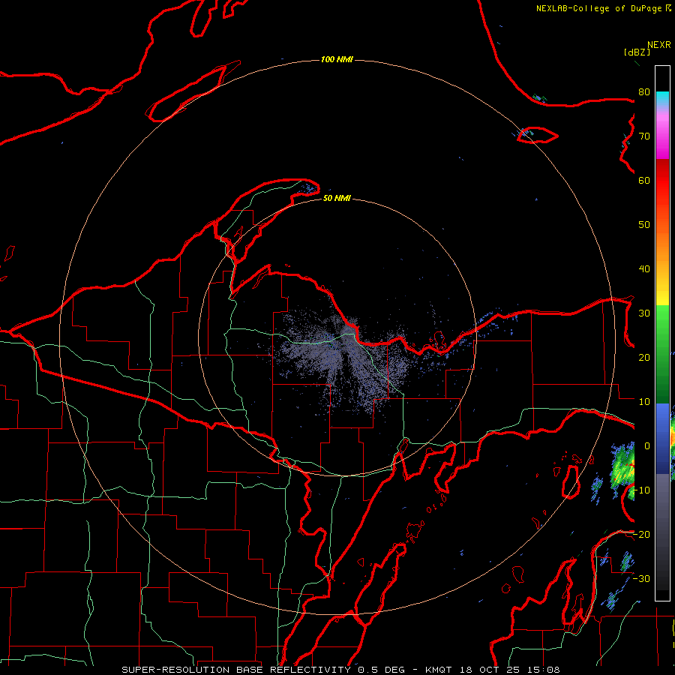Click the -30 value on dBZ scale
This screenshot has width=675, height=675.
(641, 578)
